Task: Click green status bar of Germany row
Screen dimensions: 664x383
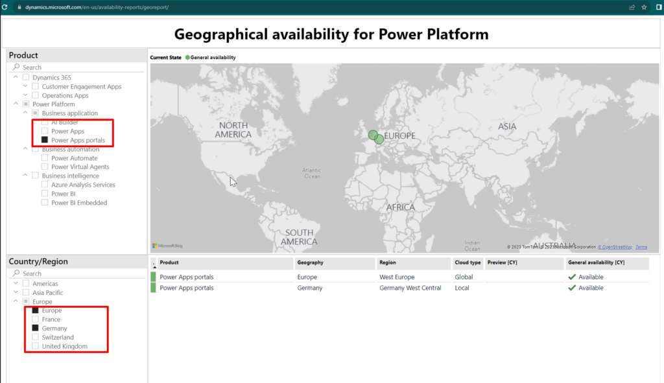Action: (x=153, y=287)
